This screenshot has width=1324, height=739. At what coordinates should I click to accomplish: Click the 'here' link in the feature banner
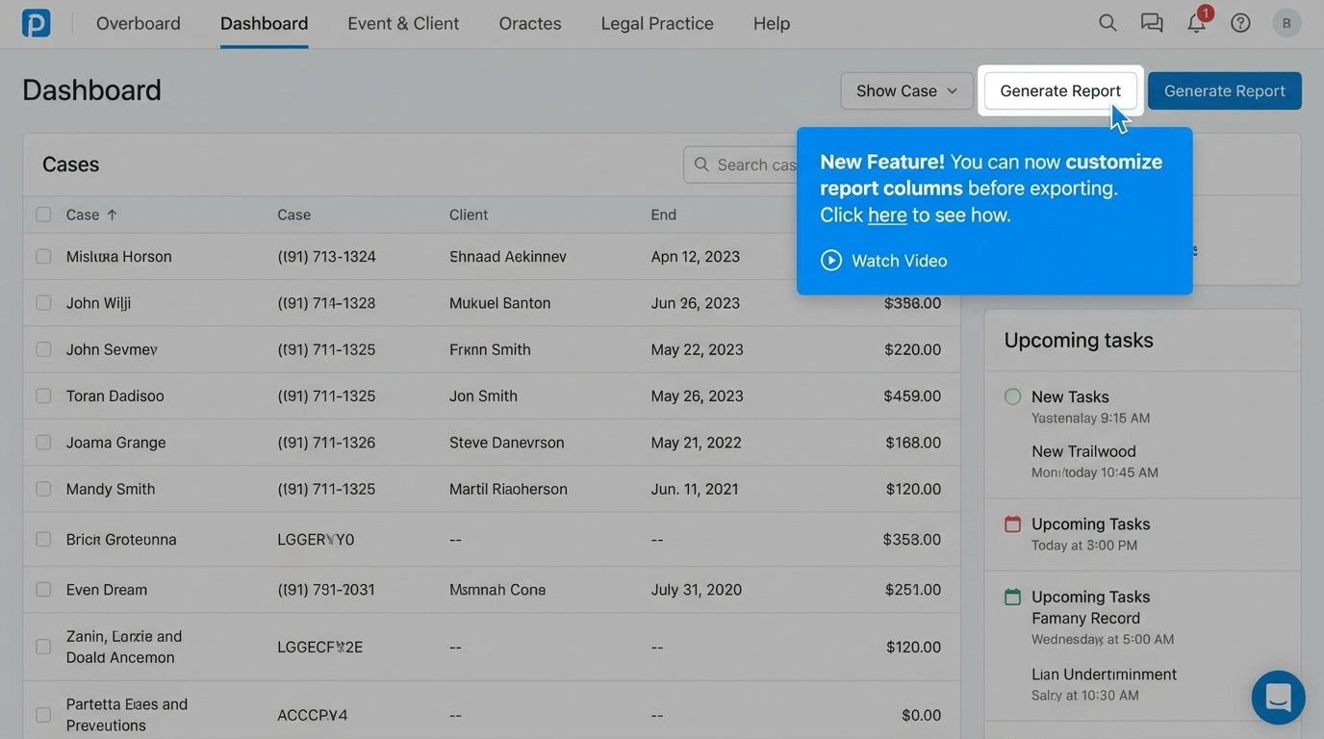tap(886, 215)
